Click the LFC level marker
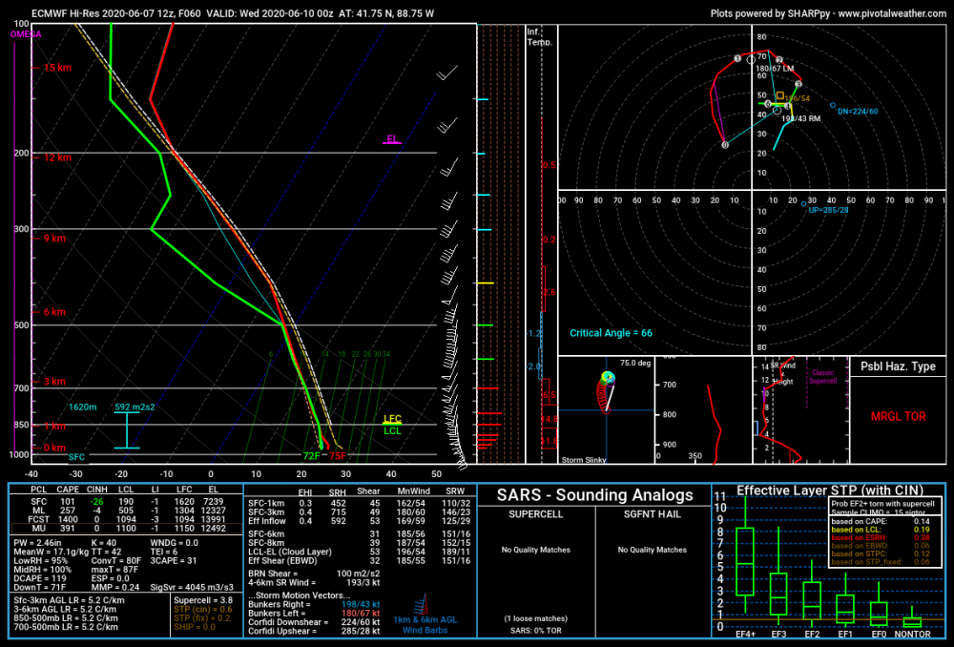 [392, 419]
